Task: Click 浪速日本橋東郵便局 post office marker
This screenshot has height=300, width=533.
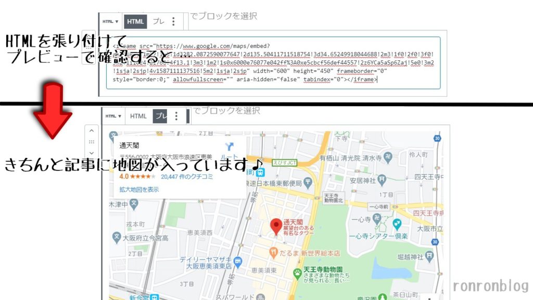Action: tap(308, 183)
